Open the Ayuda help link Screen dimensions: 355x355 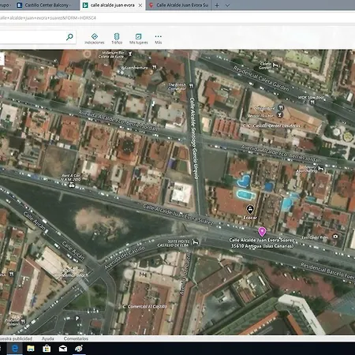(47, 338)
